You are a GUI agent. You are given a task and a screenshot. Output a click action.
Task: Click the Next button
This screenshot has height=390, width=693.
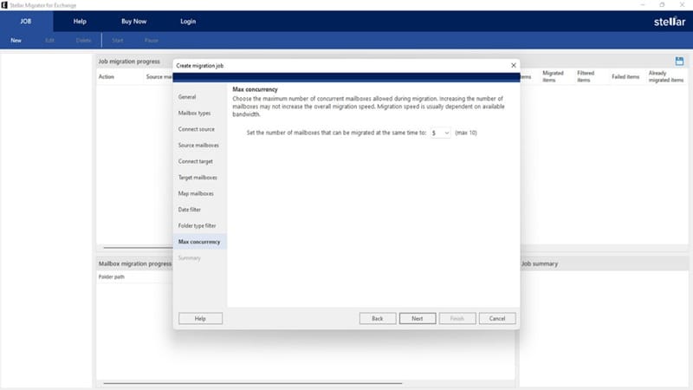coord(418,318)
